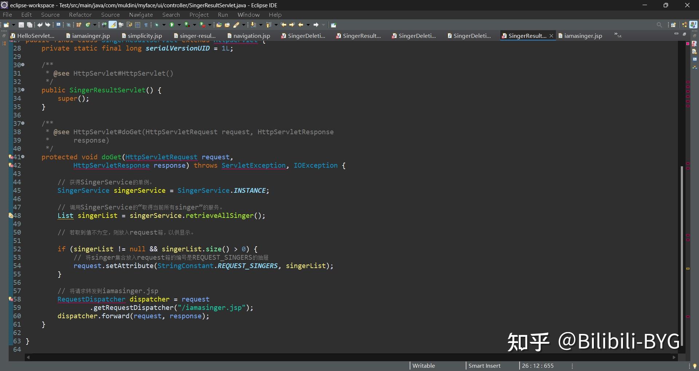The width and height of the screenshot is (699, 371).
Task: Click the horizontal scrollbar below the editor
Action: tap(349, 358)
